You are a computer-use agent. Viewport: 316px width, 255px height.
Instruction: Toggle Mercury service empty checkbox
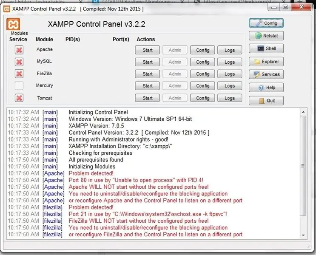19,86
